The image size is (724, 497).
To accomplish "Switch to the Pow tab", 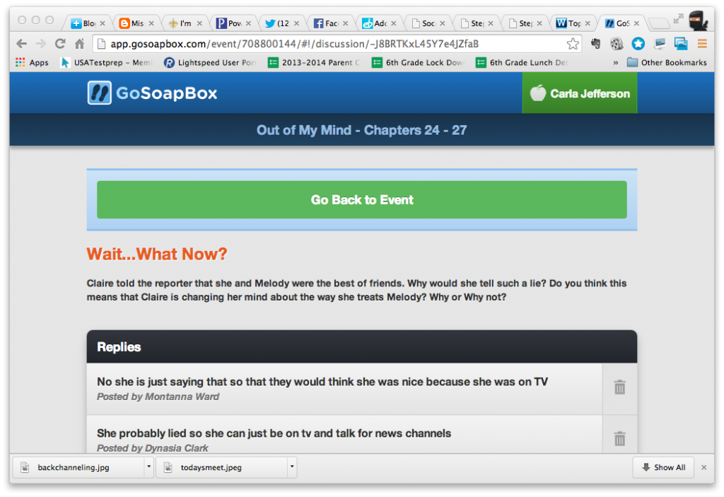I will [x=233, y=23].
